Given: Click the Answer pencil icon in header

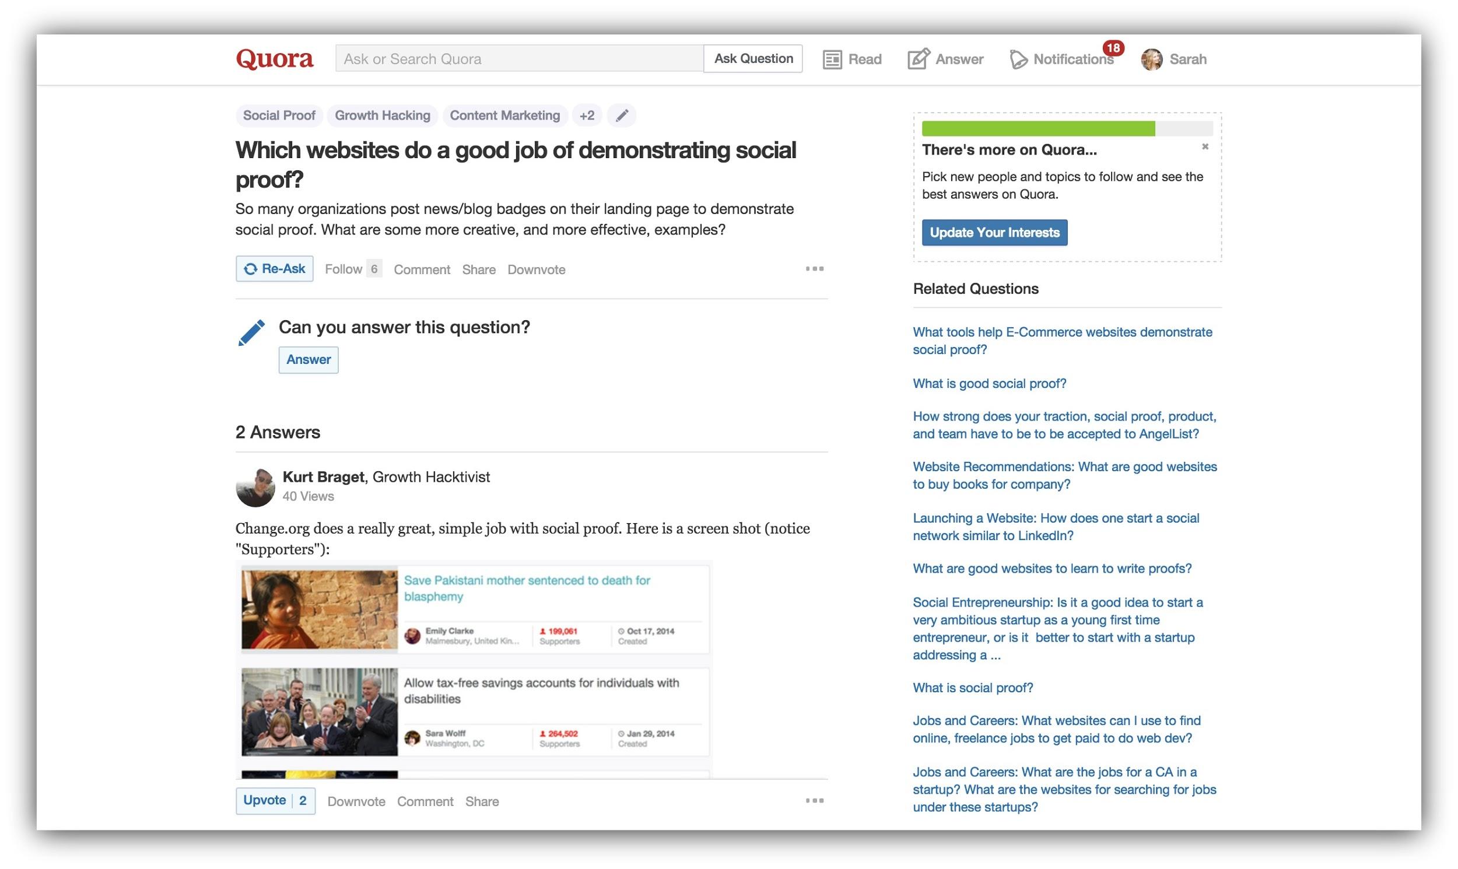Looking at the screenshot, I should 918,58.
